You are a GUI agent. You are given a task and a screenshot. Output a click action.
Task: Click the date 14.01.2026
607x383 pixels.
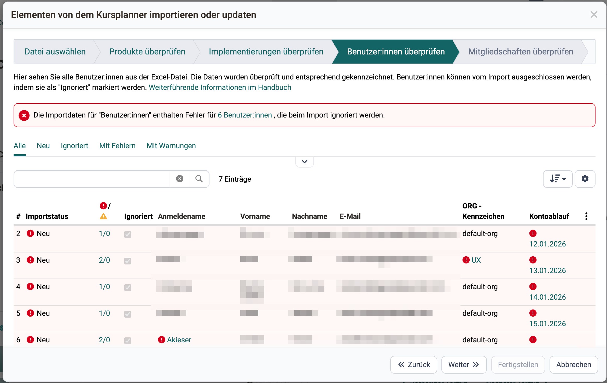547,297
